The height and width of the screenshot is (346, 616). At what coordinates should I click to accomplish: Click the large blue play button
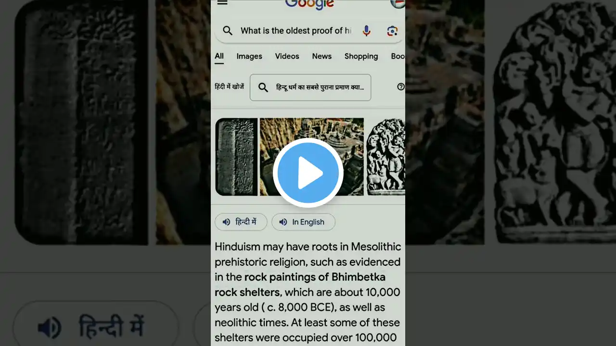pyautogui.click(x=308, y=173)
